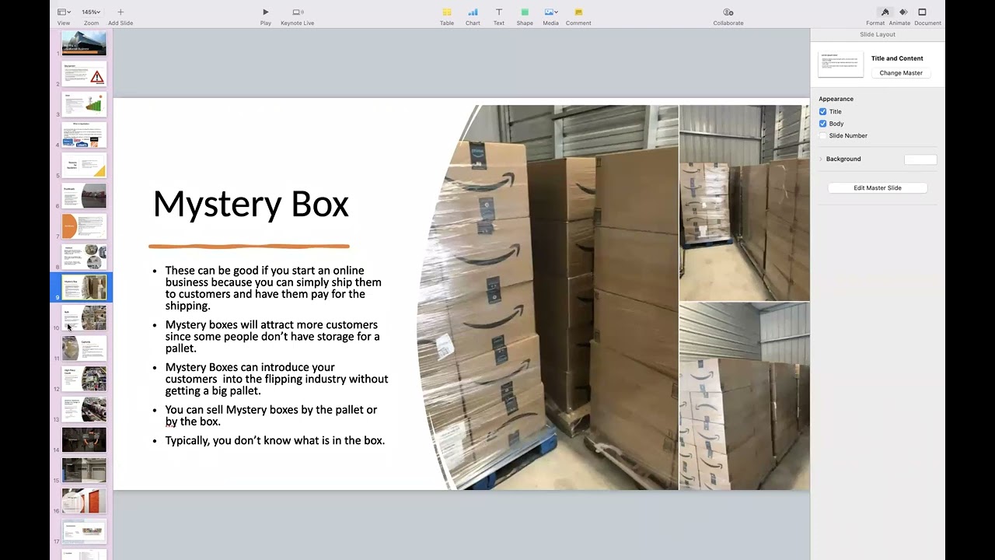Select the large Amazon pallet photo
This screenshot has height=560, width=995.
pyautogui.click(x=547, y=297)
